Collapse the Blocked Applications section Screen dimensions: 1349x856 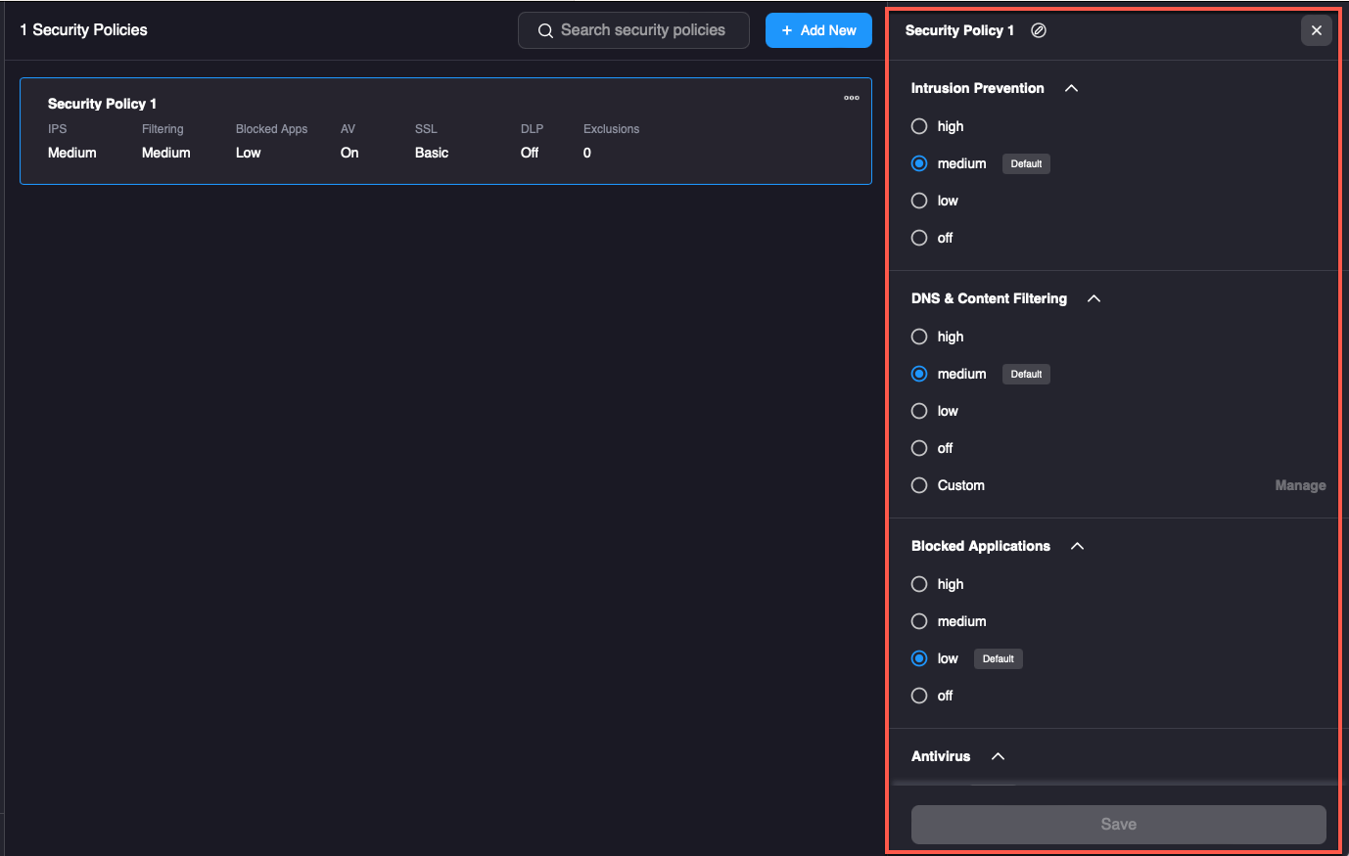click(1078, 546)
